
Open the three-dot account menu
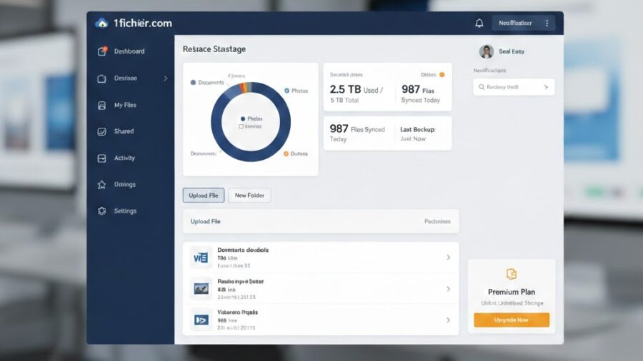(x=547, y=23)
